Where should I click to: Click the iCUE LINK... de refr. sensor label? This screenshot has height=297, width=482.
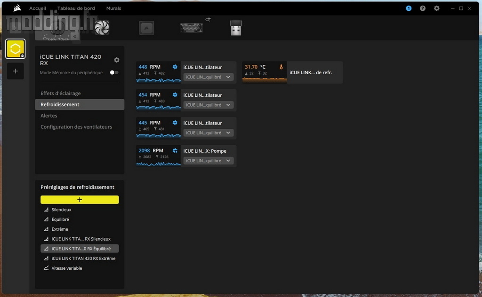click(x=311, y=73)
